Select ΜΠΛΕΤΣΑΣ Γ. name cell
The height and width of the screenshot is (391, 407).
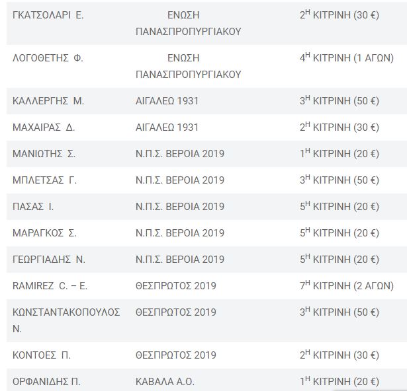coord(44,180)
